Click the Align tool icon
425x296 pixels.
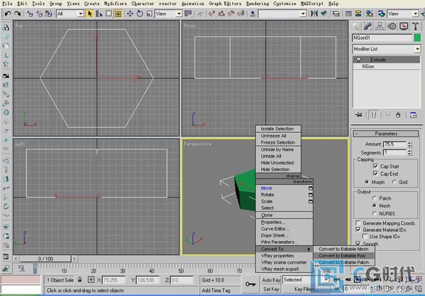click(324, 14)
